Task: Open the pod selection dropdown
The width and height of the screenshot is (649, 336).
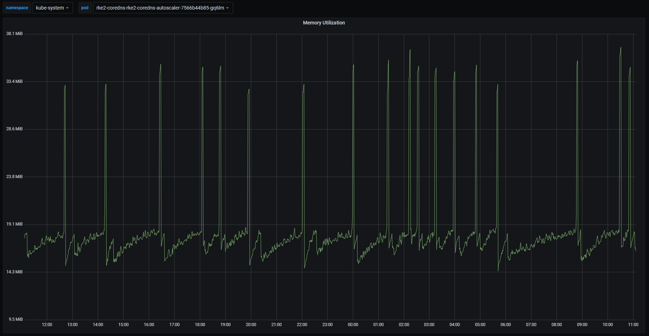Action: (163, 7)
